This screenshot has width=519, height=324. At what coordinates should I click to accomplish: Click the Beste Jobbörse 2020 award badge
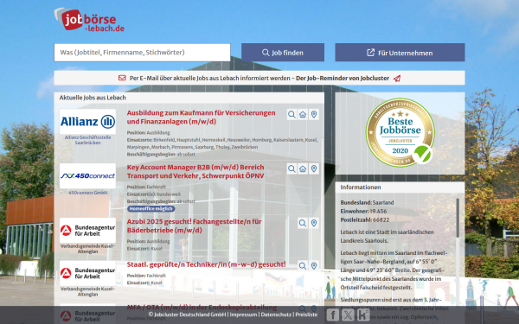[400, 132]
